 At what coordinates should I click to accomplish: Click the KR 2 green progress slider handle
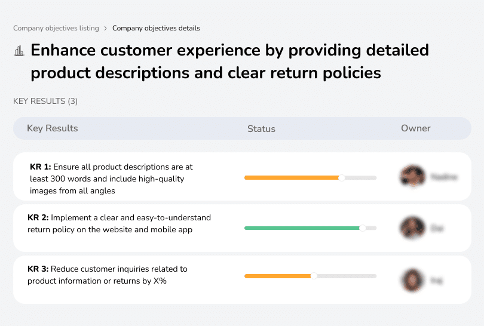click(362, 227)
